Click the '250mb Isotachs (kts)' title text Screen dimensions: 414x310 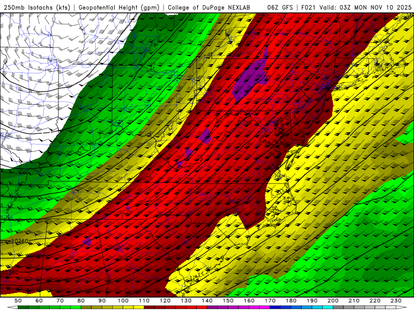(37, 8)
